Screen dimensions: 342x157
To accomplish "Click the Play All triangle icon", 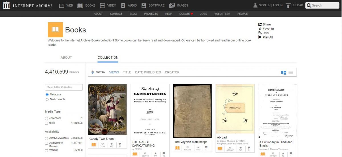I will 260,37.
